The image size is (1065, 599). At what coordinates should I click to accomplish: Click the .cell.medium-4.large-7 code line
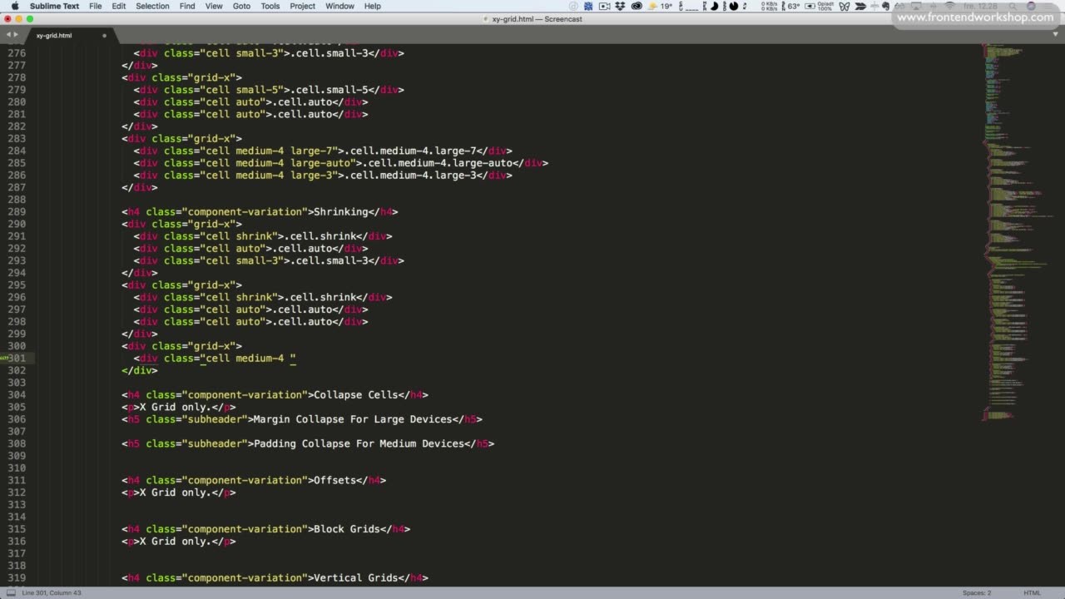click(323, 151)
